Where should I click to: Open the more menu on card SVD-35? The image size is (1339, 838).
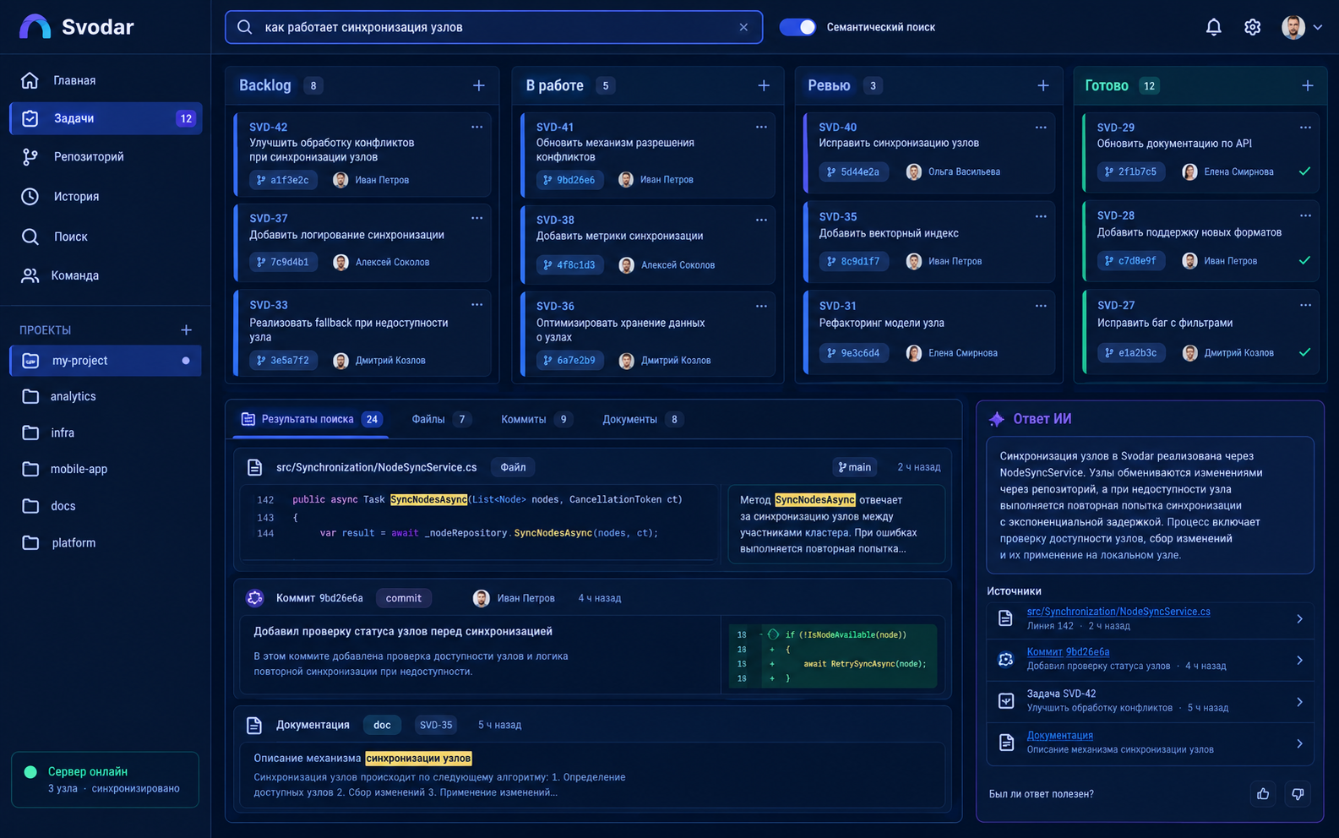tap(1041, 216)
